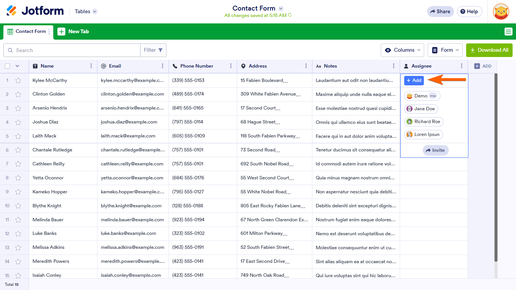Open Notes column options menu
The image size is (516, 290).
(x=394, y=66)
